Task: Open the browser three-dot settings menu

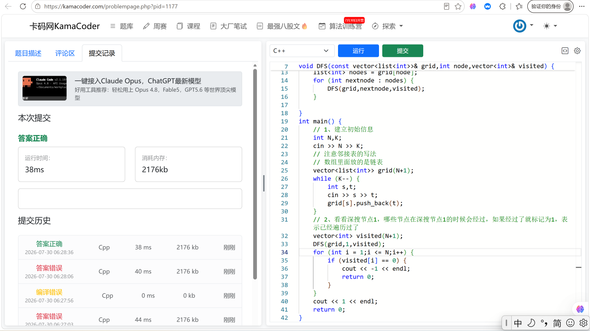Action: [581, 7]
